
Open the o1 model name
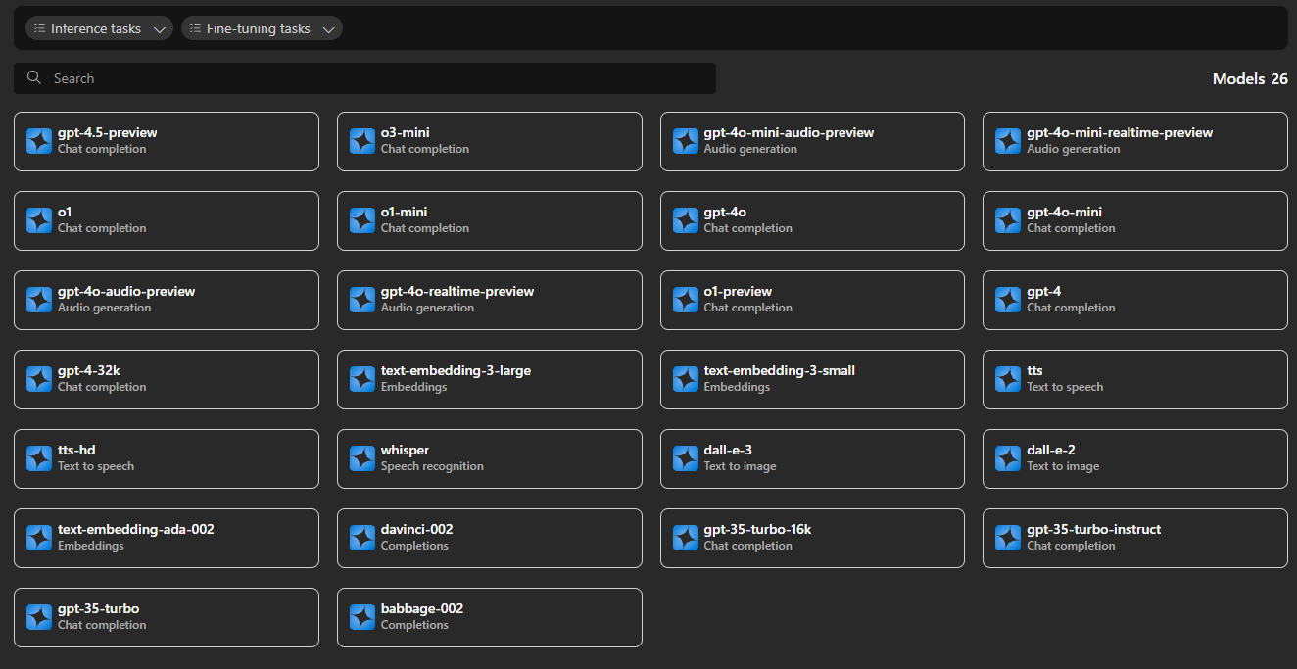(x=65, y=213)
